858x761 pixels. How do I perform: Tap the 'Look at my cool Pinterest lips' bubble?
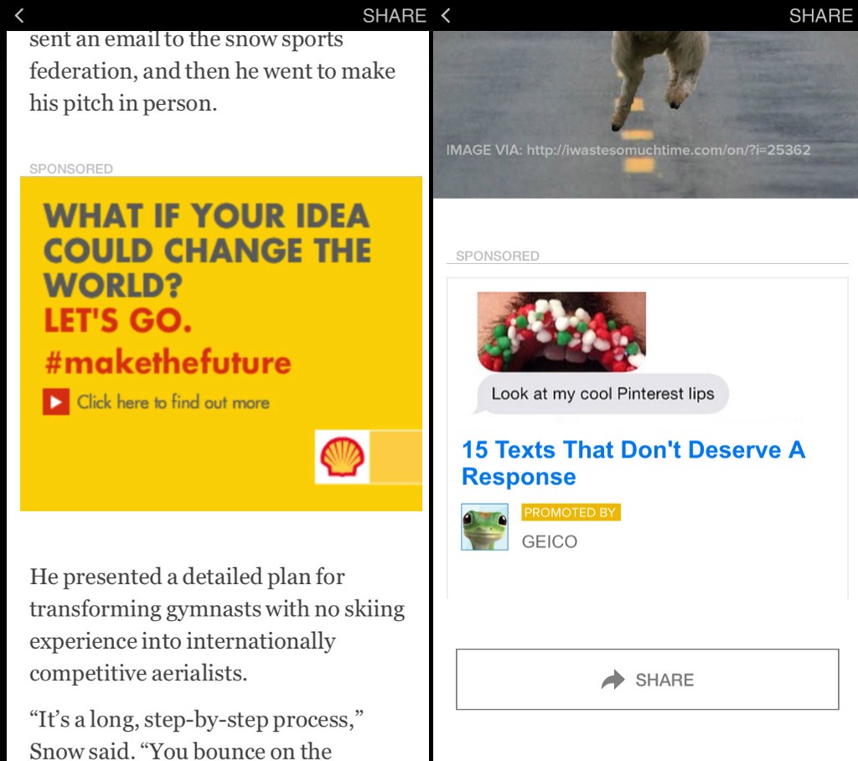(x=602, y=394)
